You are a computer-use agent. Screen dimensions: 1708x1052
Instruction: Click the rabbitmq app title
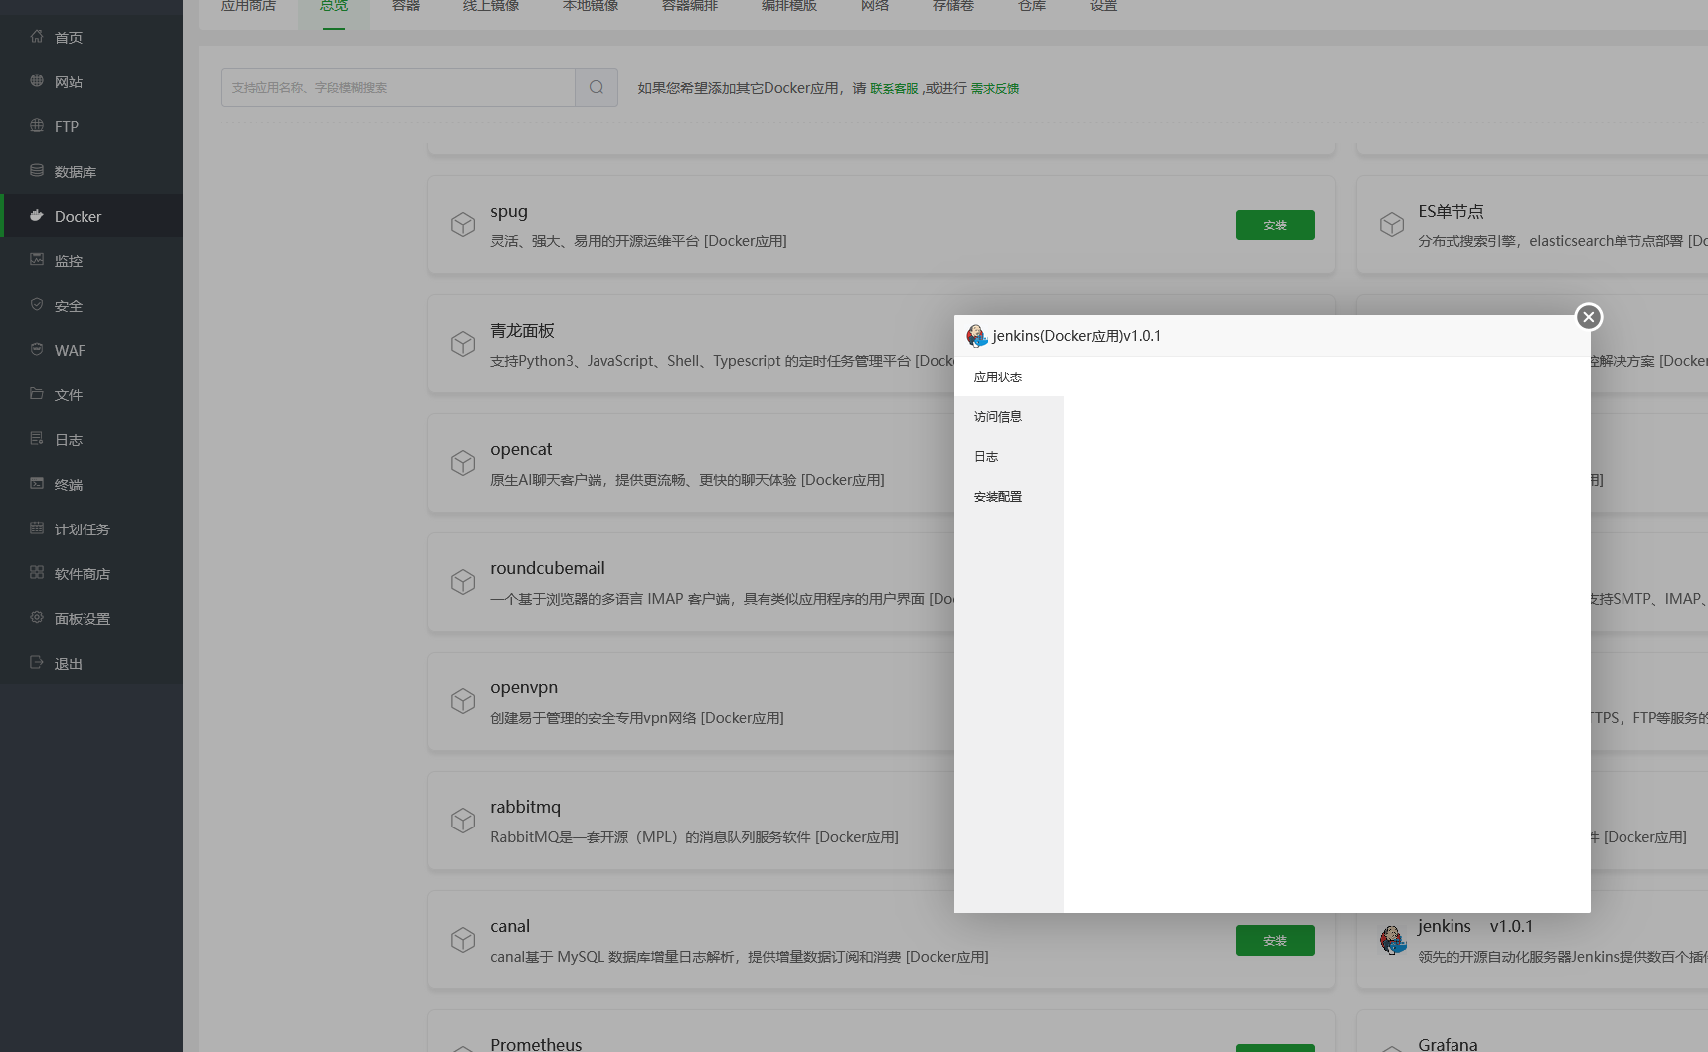point(525,807)
